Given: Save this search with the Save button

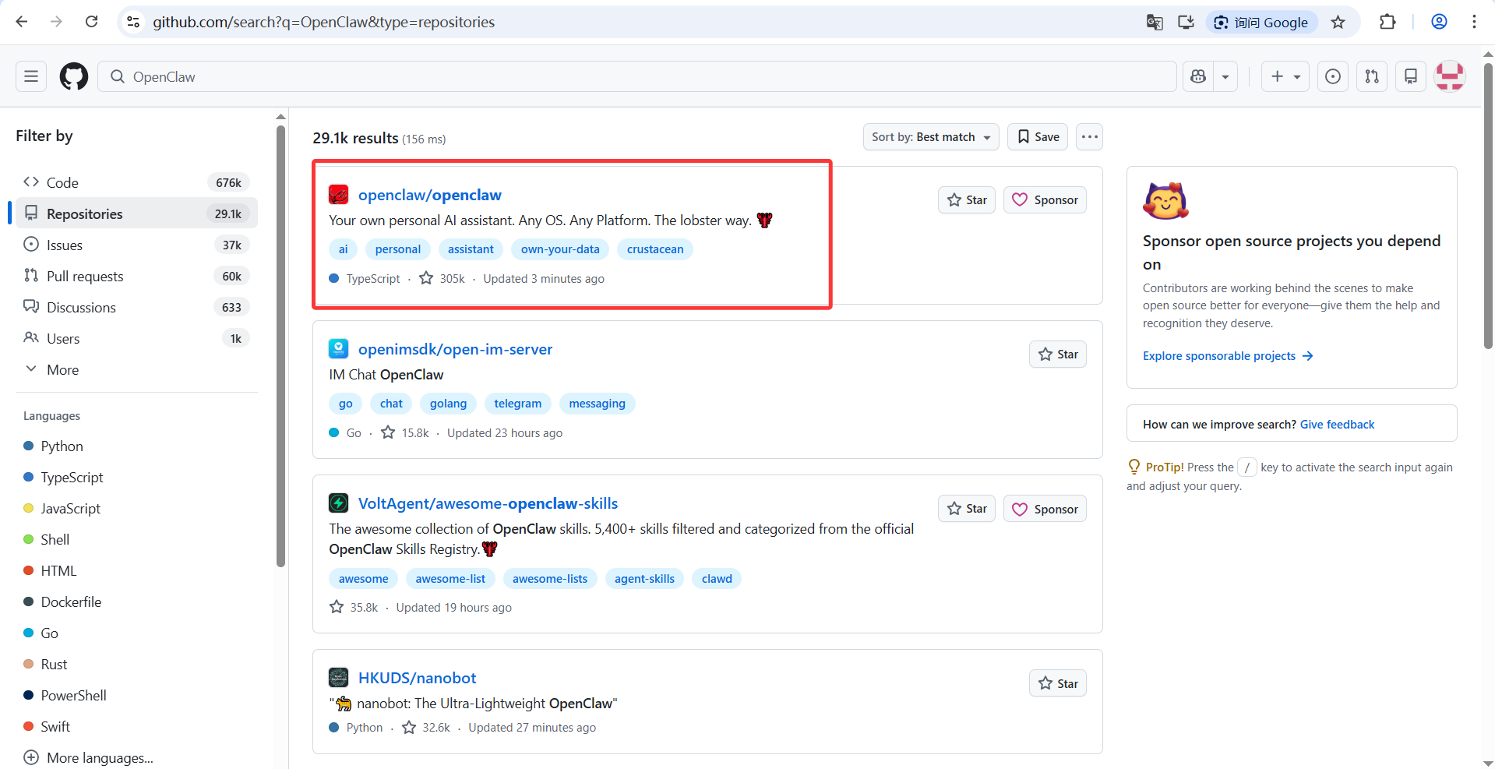Looking at the screenshot, I should [x=1038, y=137].
